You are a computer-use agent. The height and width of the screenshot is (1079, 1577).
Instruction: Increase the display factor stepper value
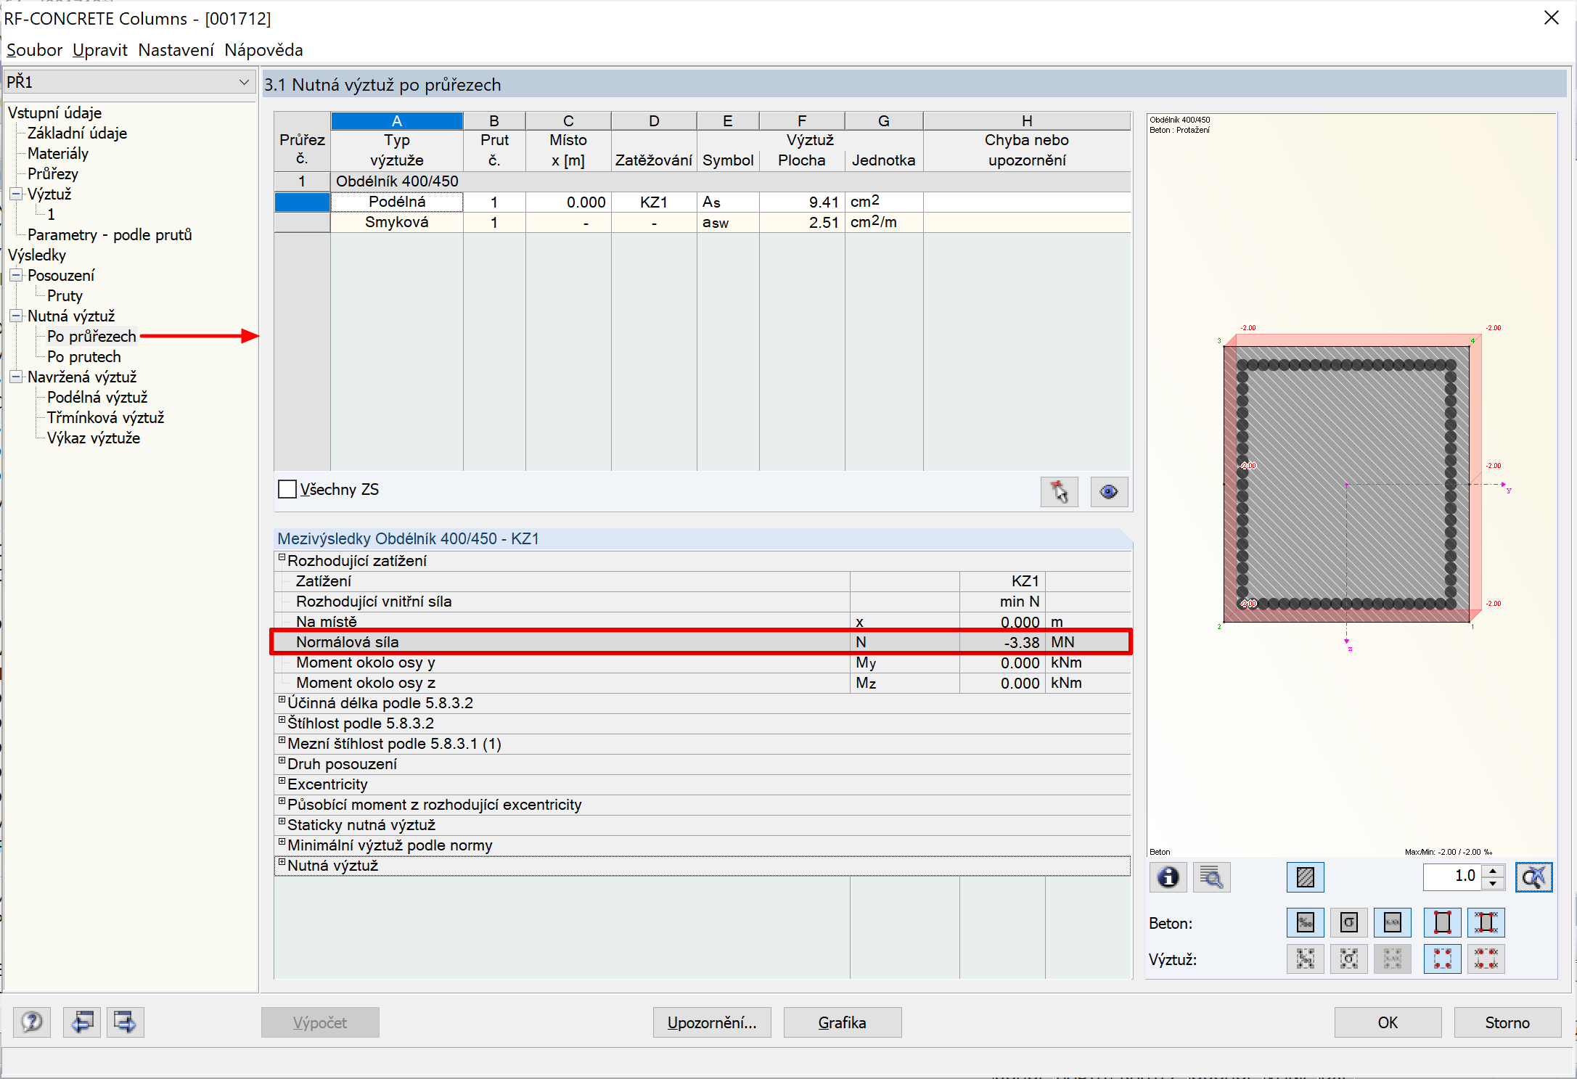(1493, 871)
